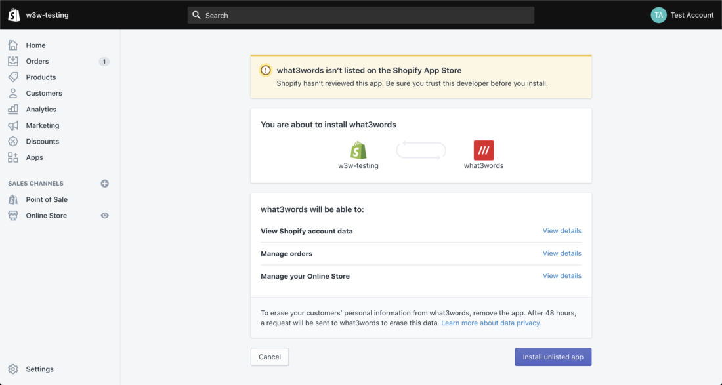
Task: Select the Orders inbox icon
Action: [x=13, y=61]
